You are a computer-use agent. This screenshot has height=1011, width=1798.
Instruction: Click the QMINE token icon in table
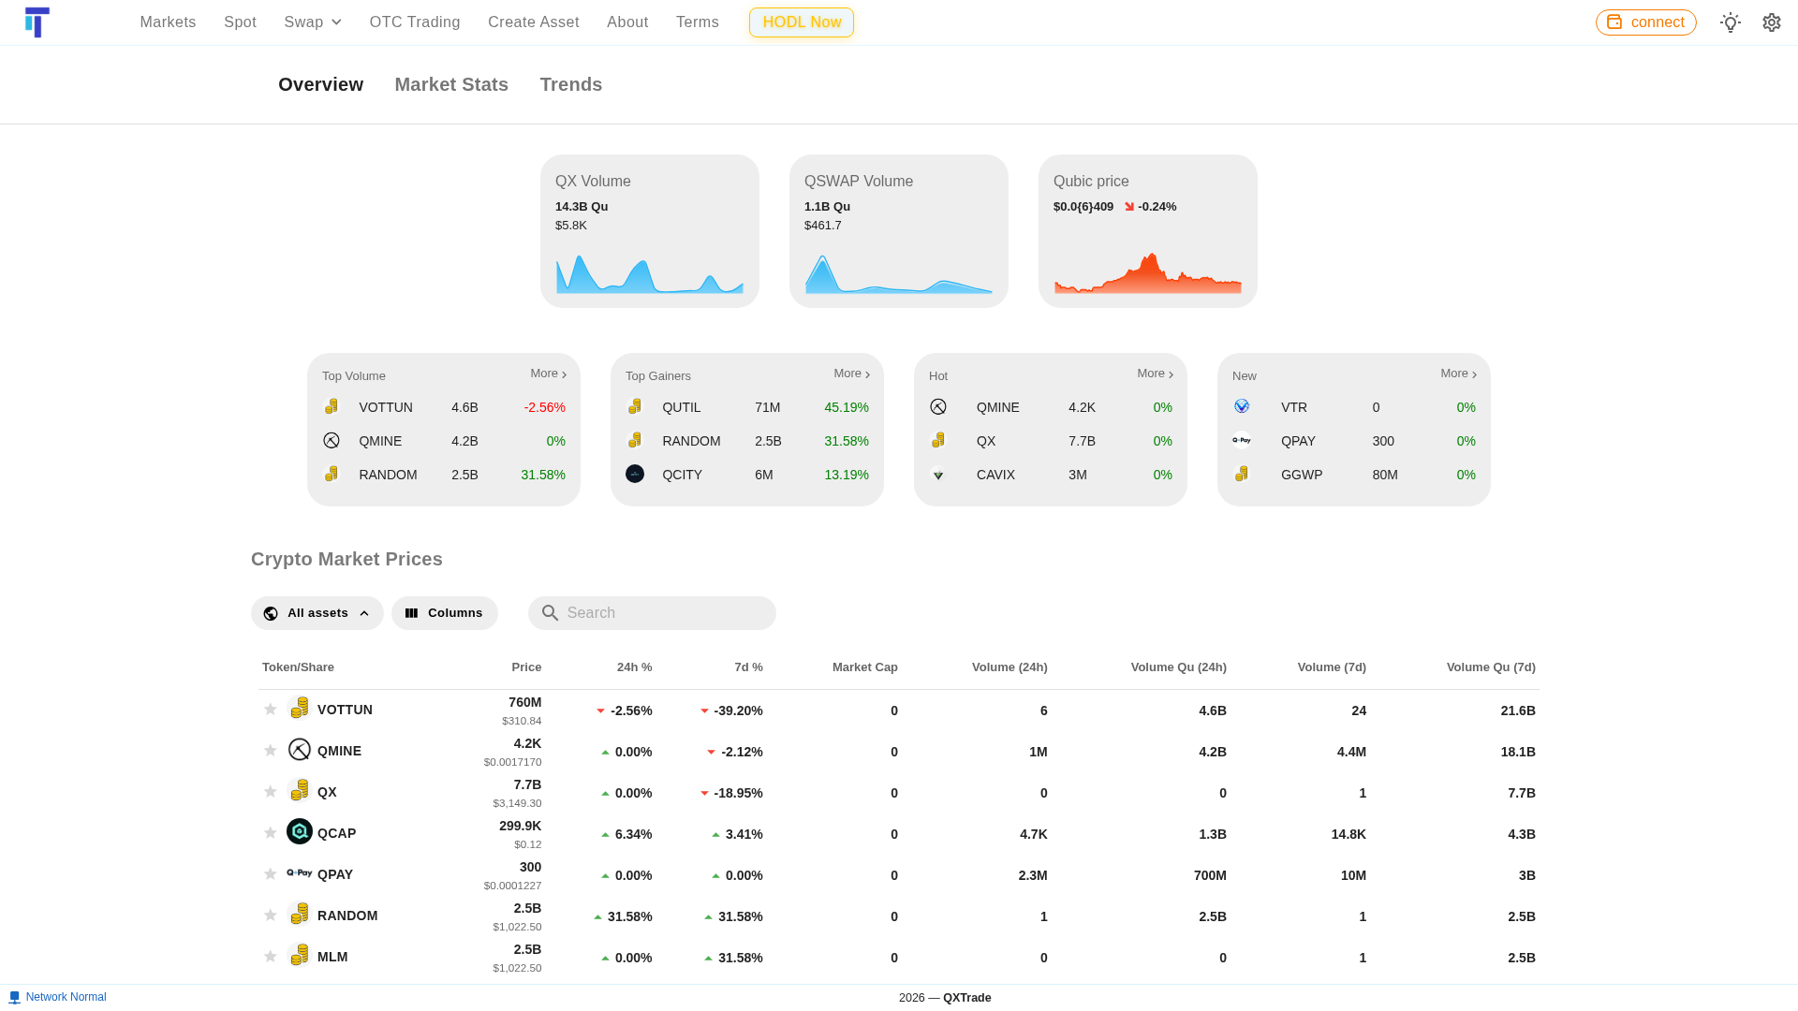pyautogui.click(x=300, y=750)
